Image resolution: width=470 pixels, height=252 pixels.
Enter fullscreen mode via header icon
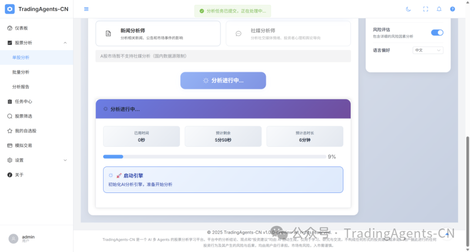(426, 9)
